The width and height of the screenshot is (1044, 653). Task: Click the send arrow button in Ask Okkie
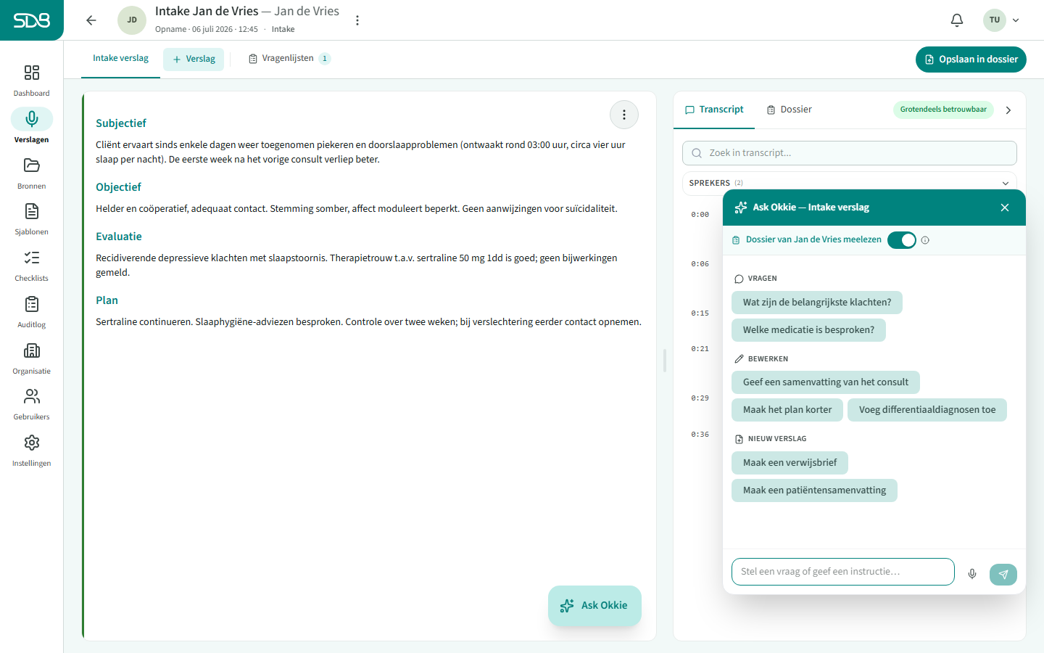point(1003,574)
